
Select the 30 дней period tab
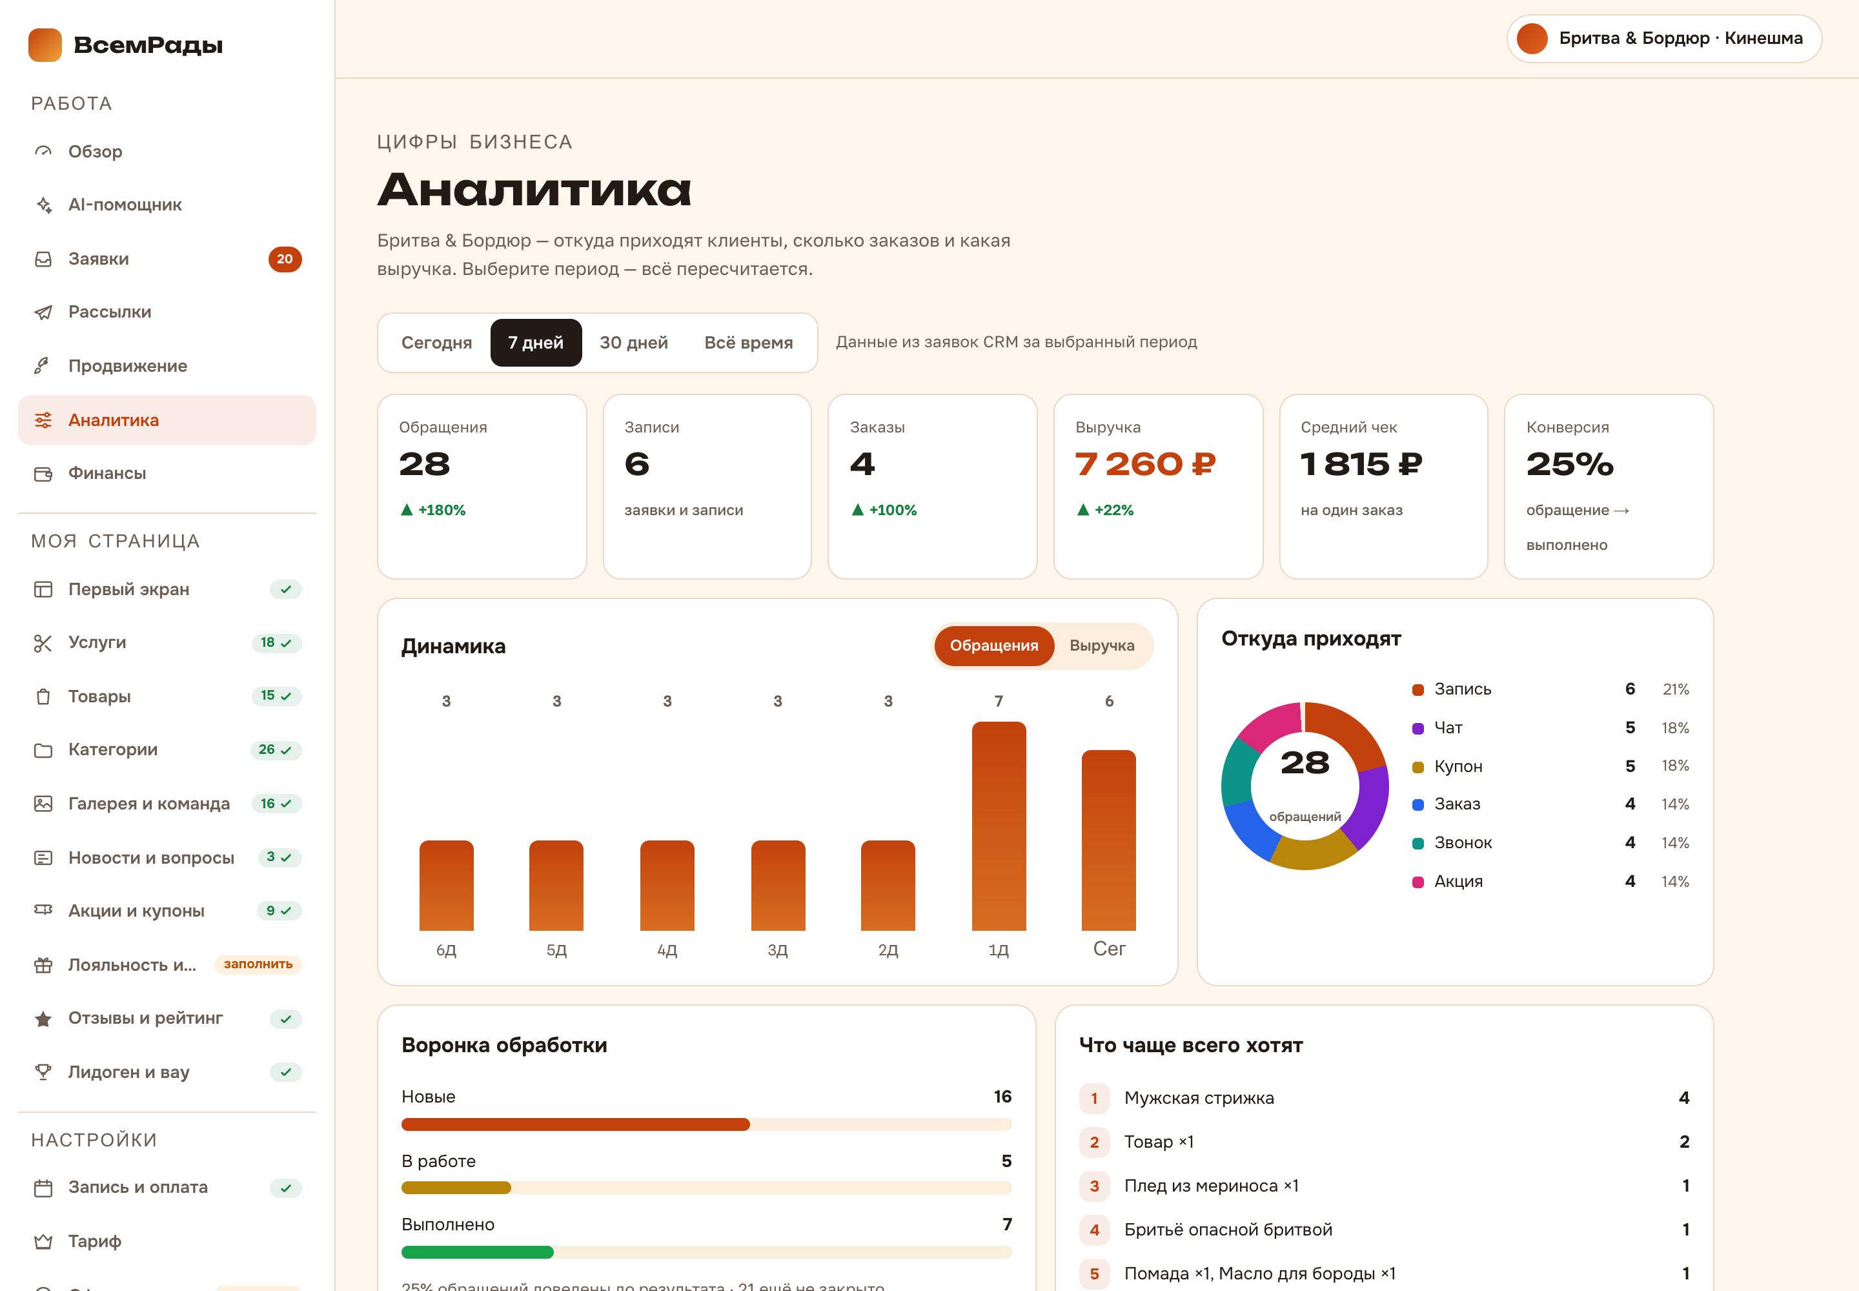pyautogui.click(x=633, y=343)
